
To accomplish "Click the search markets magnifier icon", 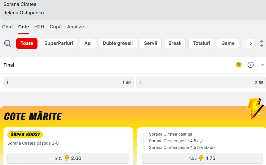I will point(8,43).
